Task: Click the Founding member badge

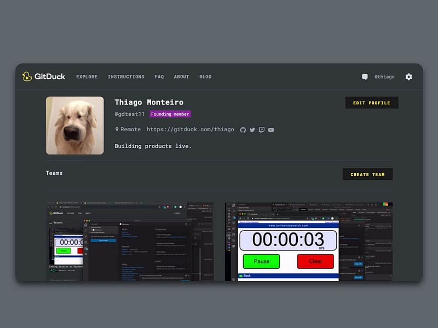Action: point(170,114)
